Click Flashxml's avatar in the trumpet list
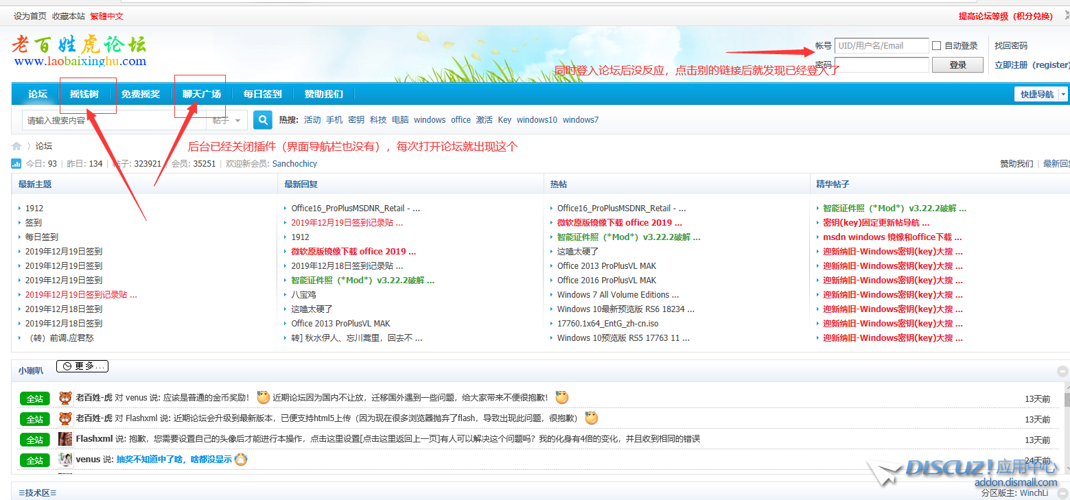Image resolution: width=1070 pixels, height=500 pixels. [65, 439]
